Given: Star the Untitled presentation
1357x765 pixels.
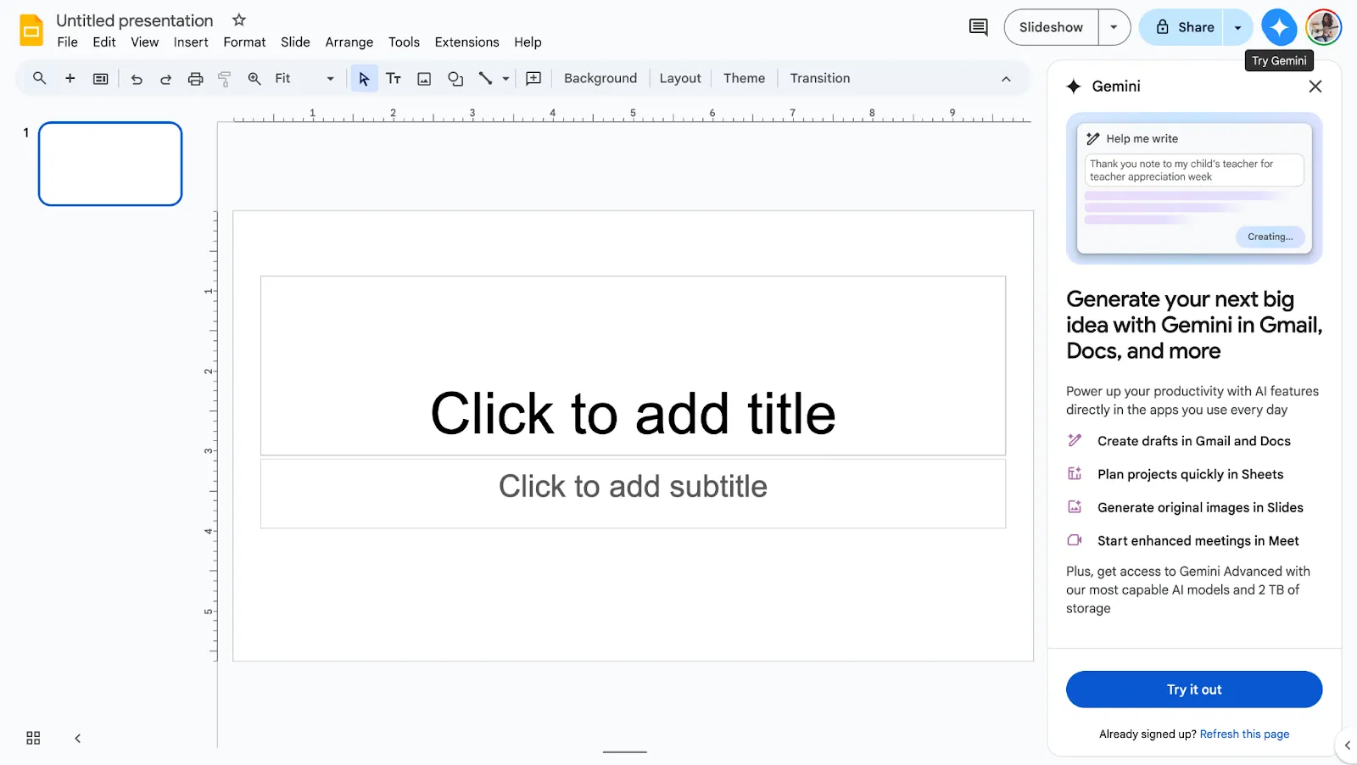Looking at the screenshot, I should tap(239, 20).
